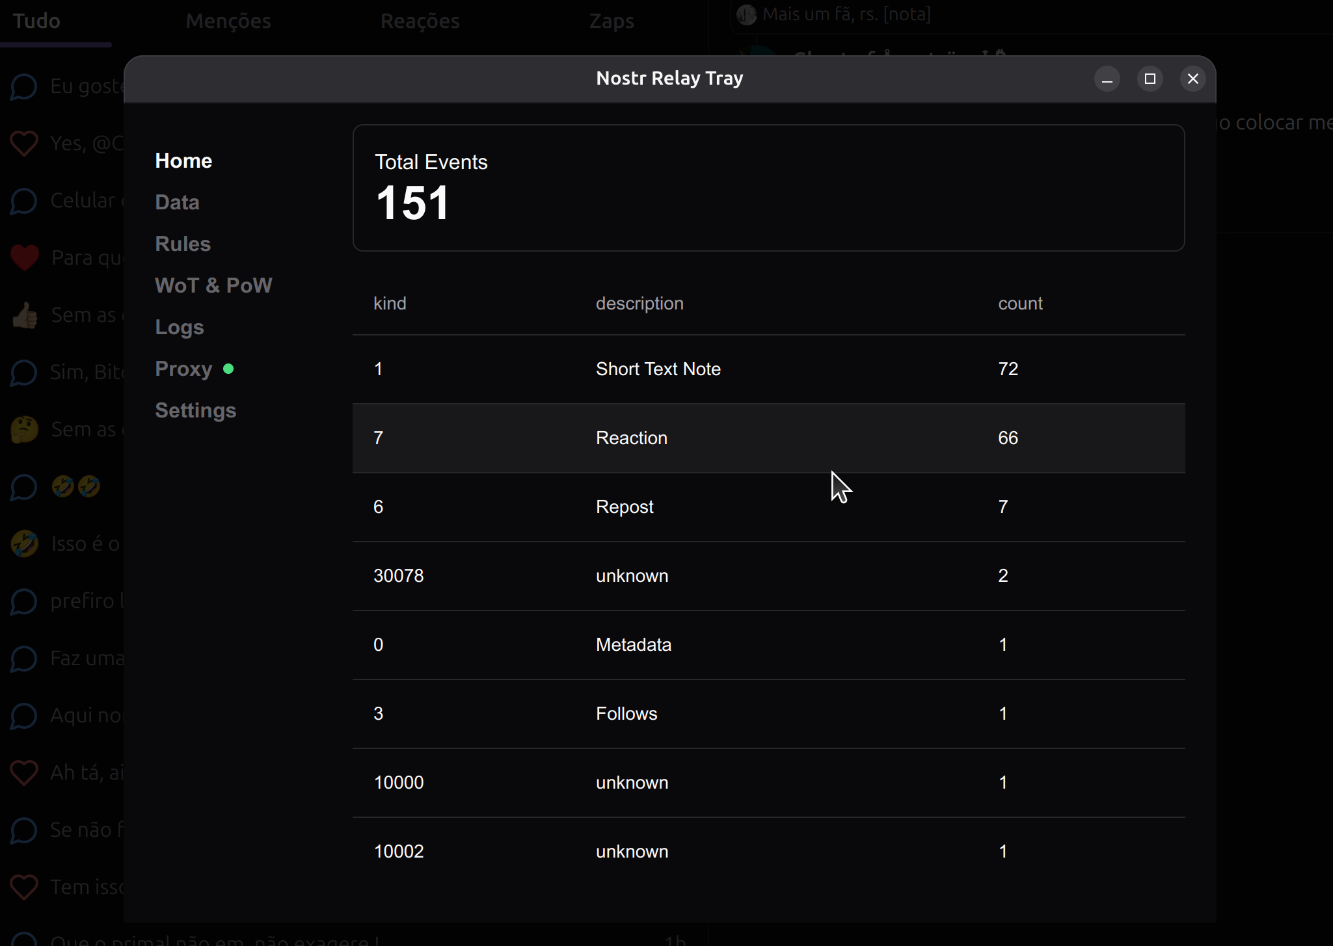Image resolution: width=1333 pixels, height=946 pixels.
Task: Go to the Data section
Action: [177, 202]
